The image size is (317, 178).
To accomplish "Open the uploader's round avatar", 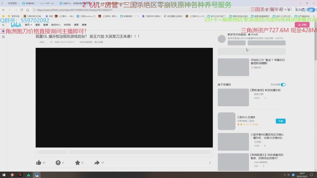I will pyautogui.click(x=222, y=39).
